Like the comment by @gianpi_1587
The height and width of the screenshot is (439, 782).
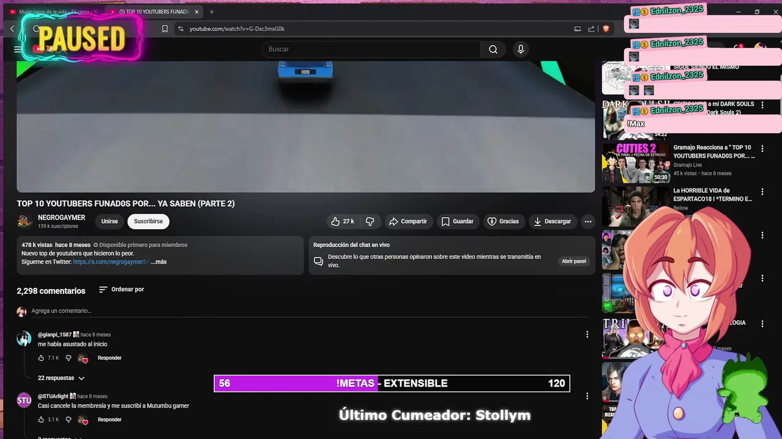(x=41, y=358)
